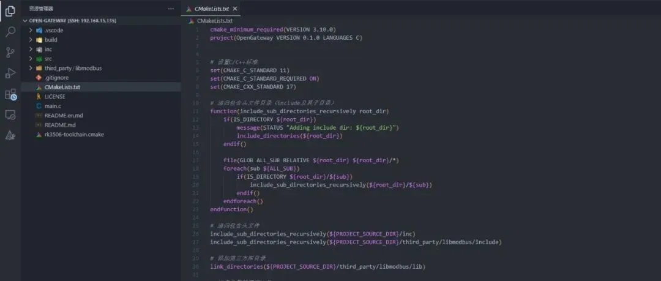Viewport: 661px width, 281px height.
Task: Open the README.en.md file
Action: [101, 115]
